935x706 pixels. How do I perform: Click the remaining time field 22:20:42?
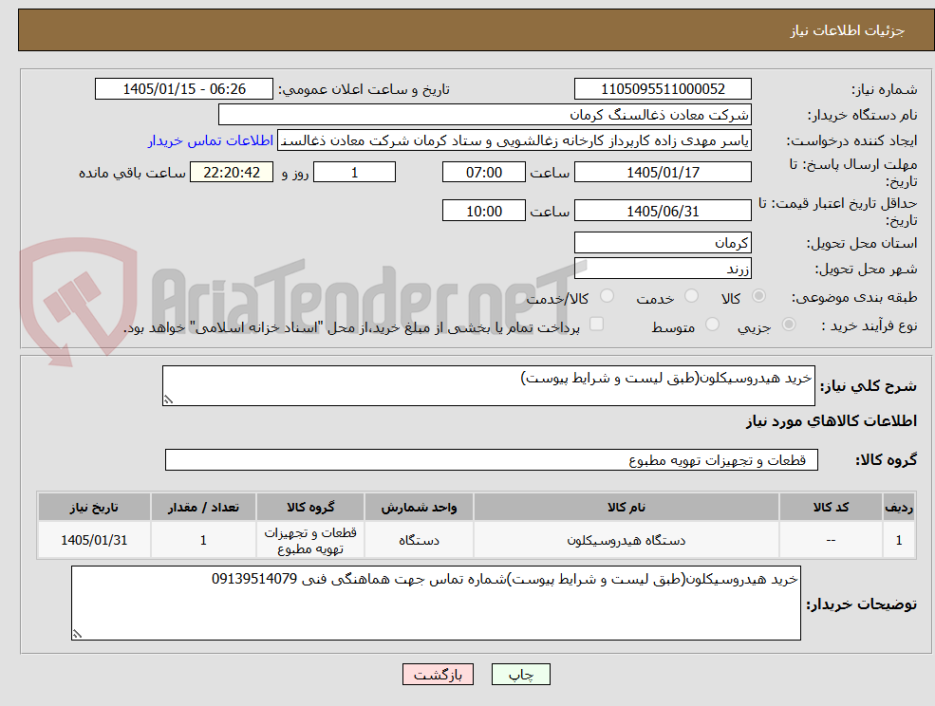pos(232,173)
